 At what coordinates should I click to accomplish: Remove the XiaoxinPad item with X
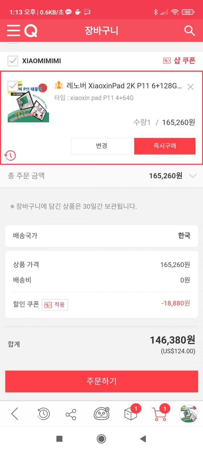[190, 87]
